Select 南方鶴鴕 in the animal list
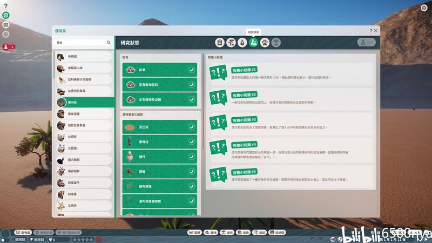 pos(84,160)
